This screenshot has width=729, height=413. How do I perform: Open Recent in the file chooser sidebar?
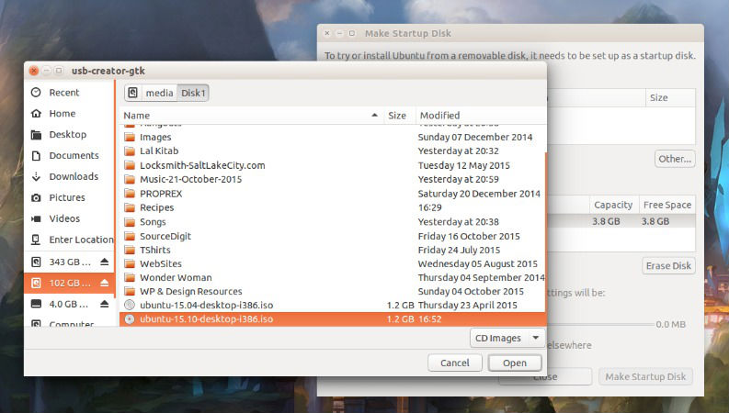point(69,93)
